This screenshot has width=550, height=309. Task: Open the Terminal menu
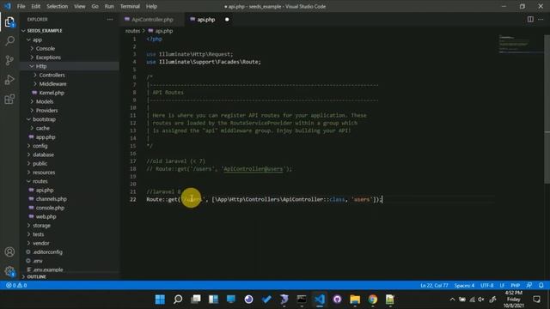coord(130,6)
